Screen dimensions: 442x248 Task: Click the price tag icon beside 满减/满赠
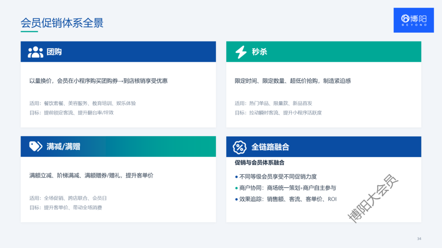click(x=35, y=146)
